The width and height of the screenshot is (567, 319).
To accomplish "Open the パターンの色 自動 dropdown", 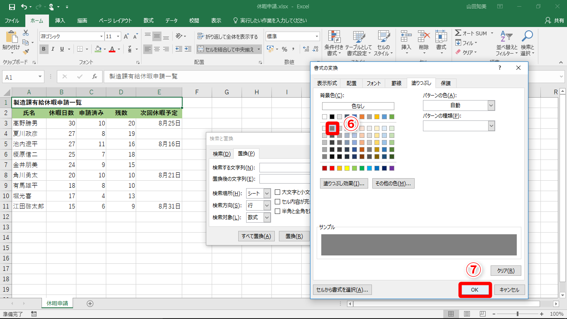I will [491, 106].
